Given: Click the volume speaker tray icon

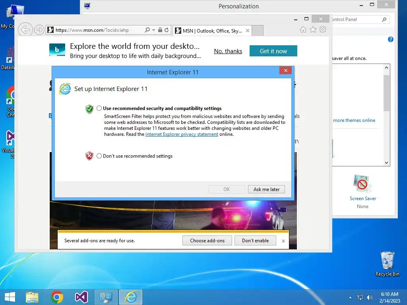Looking at the screenshot, I should (369, 297).
